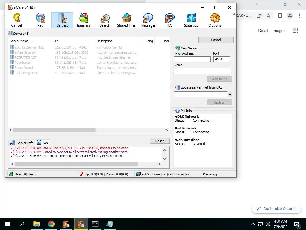306x230 pixels.
Task: Click the Customize Chrome button
Action: coord(276,209)
